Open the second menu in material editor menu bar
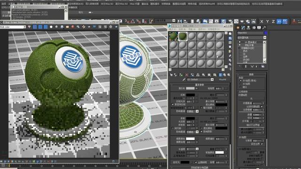The height and width of the screenshot is (169, 301). pos(182,29)
